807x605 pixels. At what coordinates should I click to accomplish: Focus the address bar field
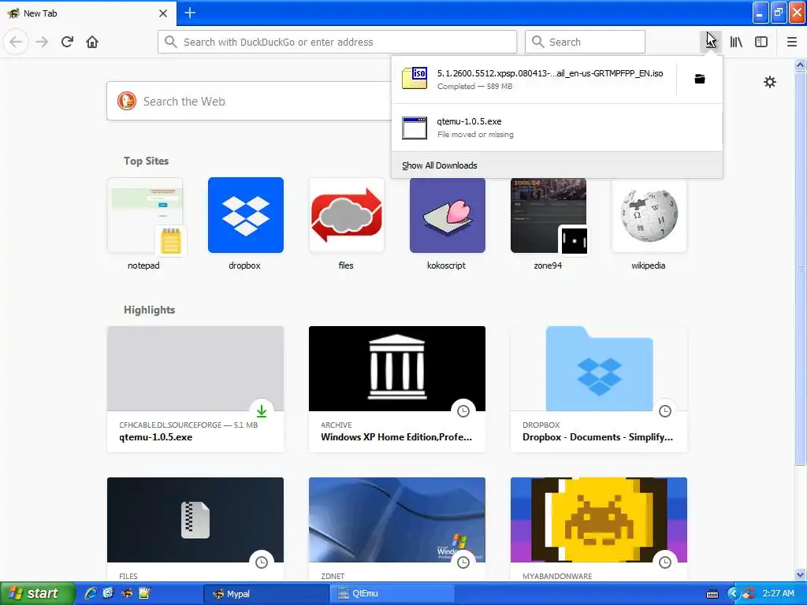point(337,42)
